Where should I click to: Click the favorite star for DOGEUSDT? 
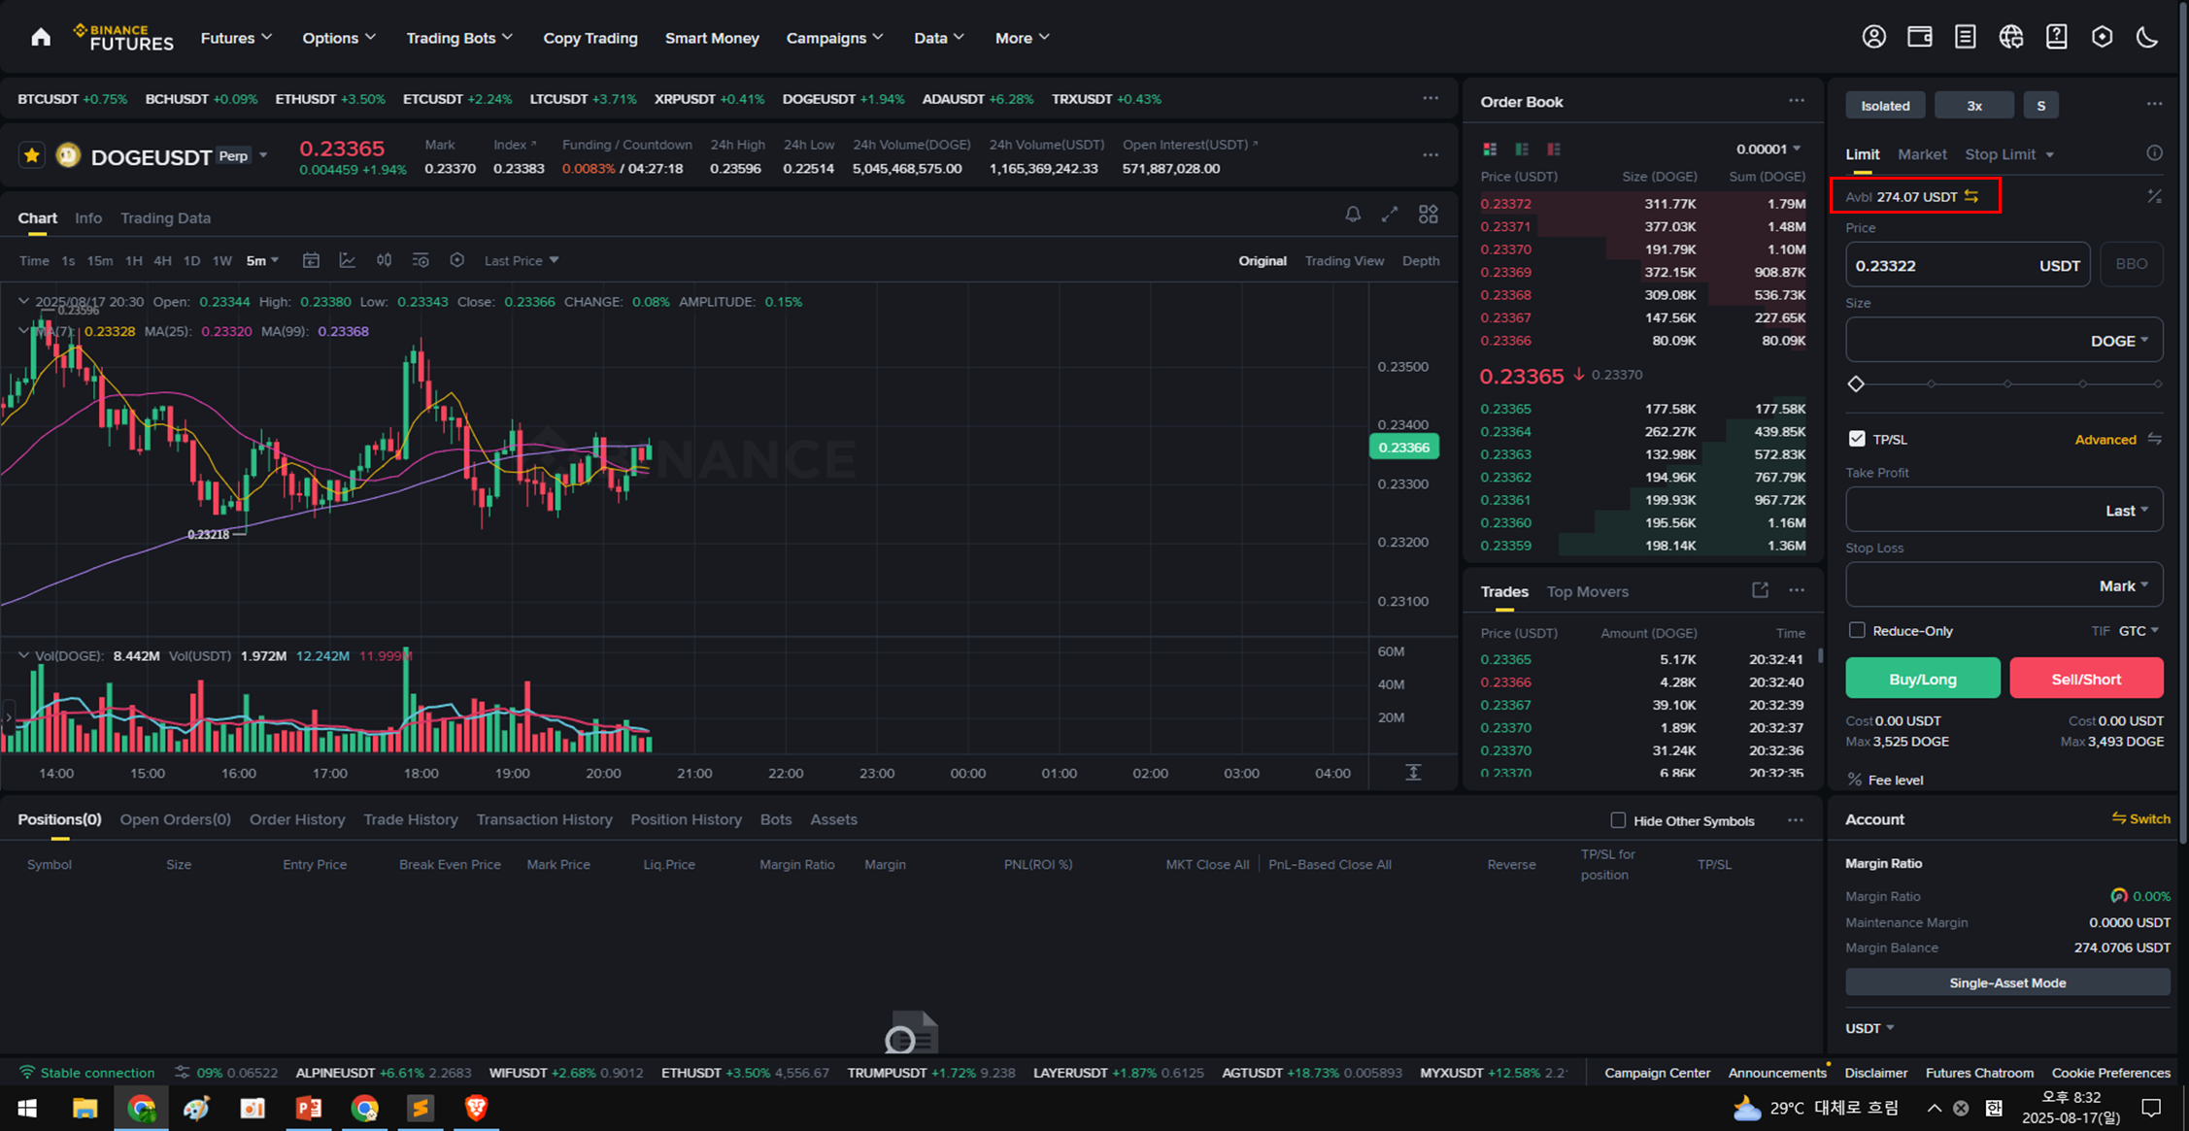point(32,155)
